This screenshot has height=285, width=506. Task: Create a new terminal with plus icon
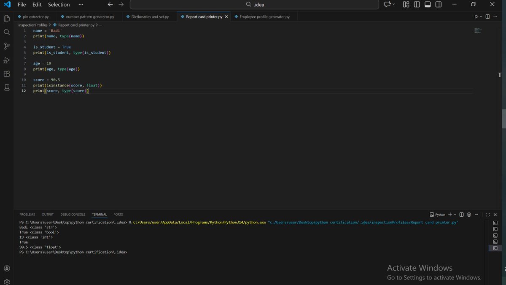[x=450, y=214]
